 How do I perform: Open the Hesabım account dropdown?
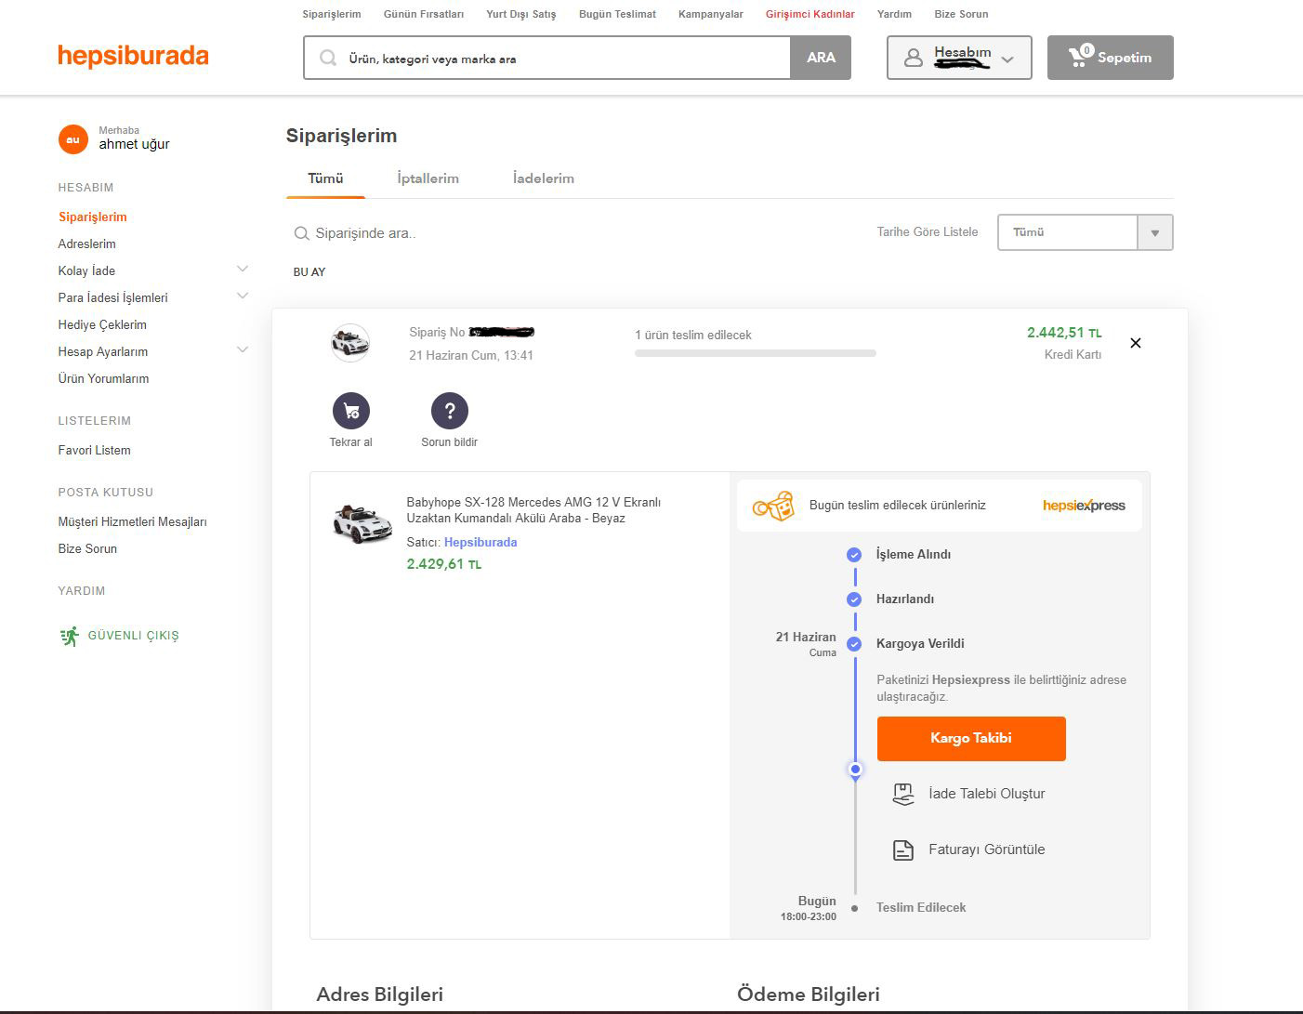(959, 58)
